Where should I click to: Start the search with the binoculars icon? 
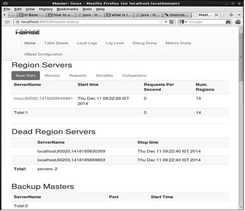click(228, 22)
